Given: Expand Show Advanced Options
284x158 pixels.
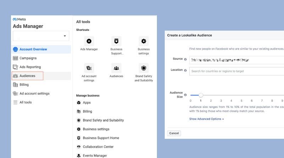Looking at the screenshot, I should click(x=207, y=119).
